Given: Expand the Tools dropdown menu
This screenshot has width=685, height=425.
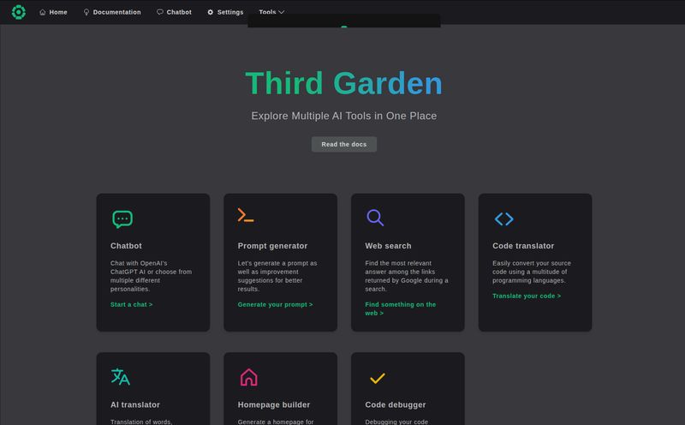Looking at the screenshot, I should [271, 12].
